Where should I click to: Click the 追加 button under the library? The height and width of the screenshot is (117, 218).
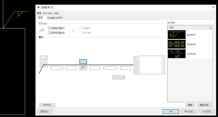[x=190, y=105]
